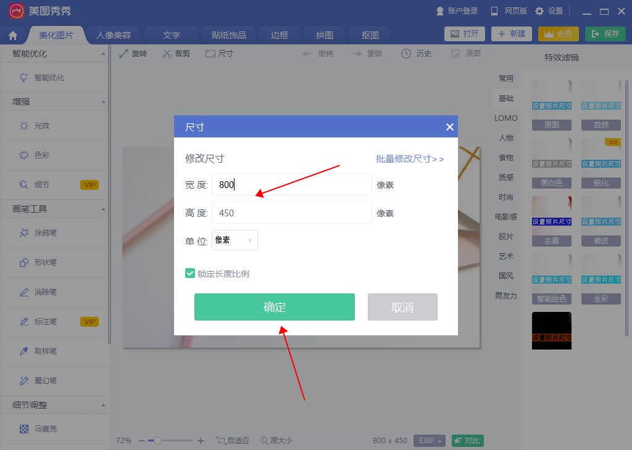Screen dimensions: 632x450
Task: Switch to the 人像美容 tab
Action: [x=113, y=35]
